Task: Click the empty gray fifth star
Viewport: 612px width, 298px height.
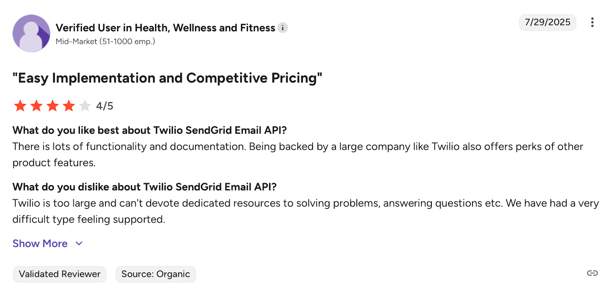Action: [85, 106]
